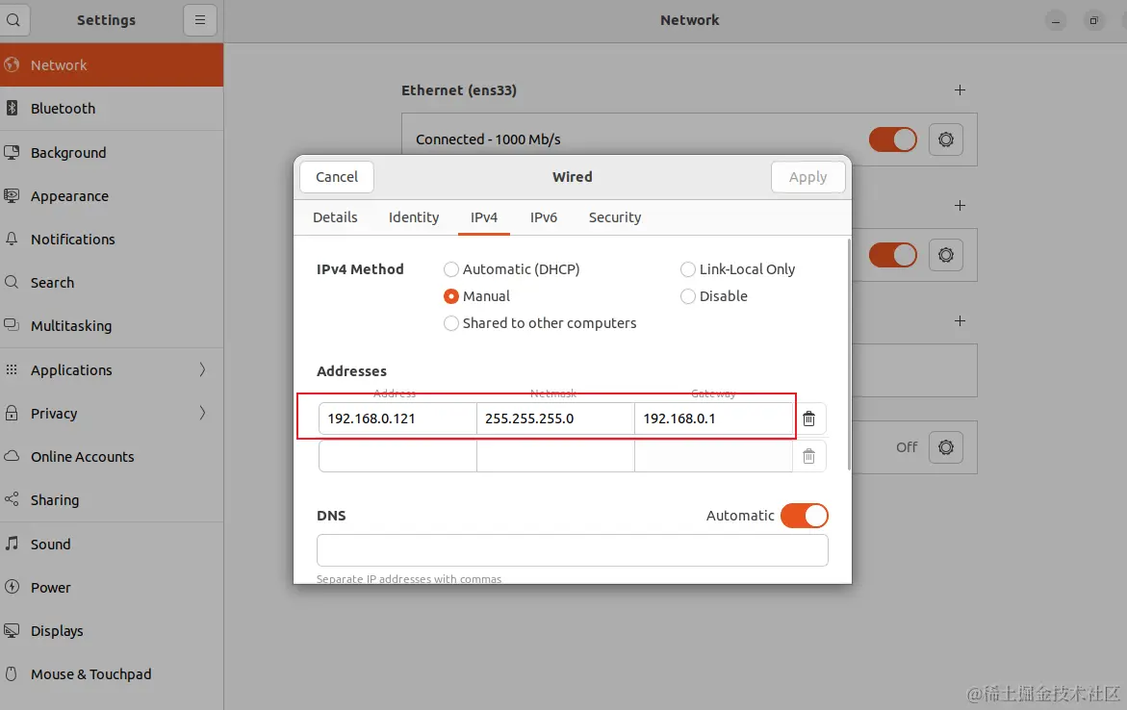This screenshot has width=1127, height=710.
Task: Click the DNS servers input field
Action: click(x=572, y=550)
